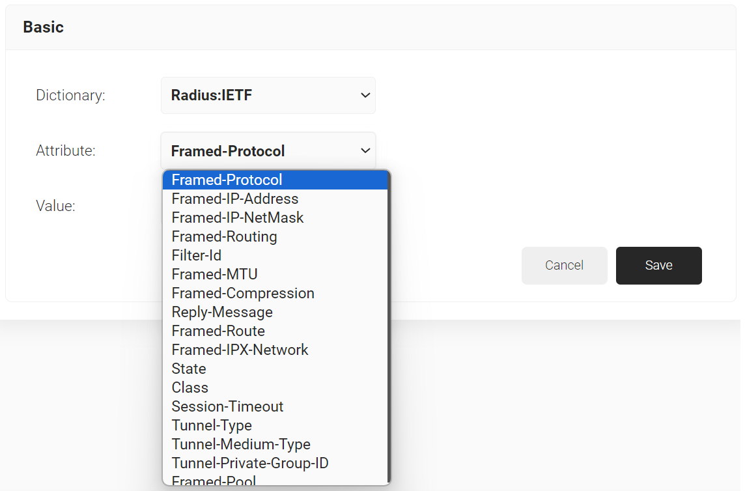Viewport: 745px width, 491px height.
Task: Select Tunnel-Medium-Type in the list
Action: 275,445
